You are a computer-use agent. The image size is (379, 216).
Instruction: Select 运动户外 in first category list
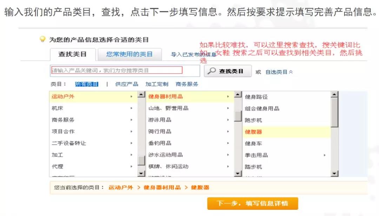(x=63, y=96)
